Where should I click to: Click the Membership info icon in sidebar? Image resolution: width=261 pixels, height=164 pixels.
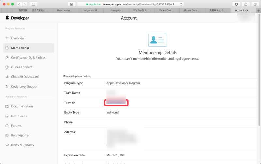coord(7,48)
